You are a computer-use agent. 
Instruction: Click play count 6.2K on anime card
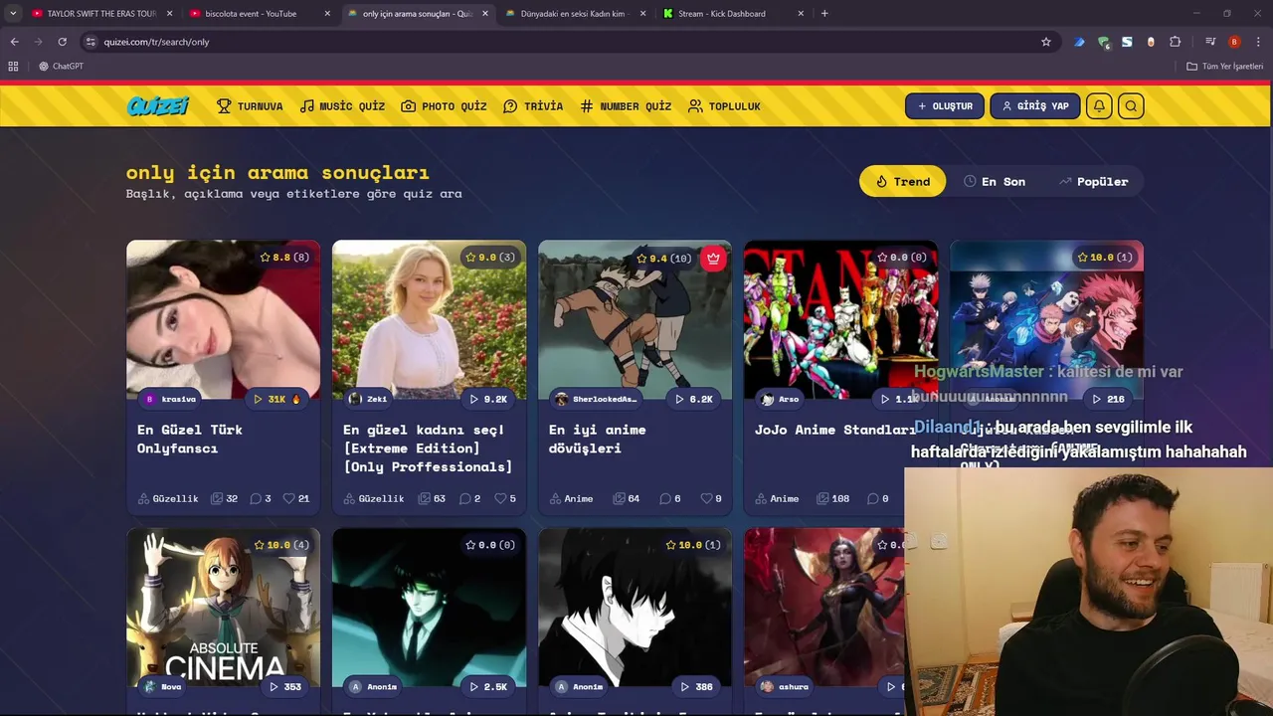click(693, 399)
